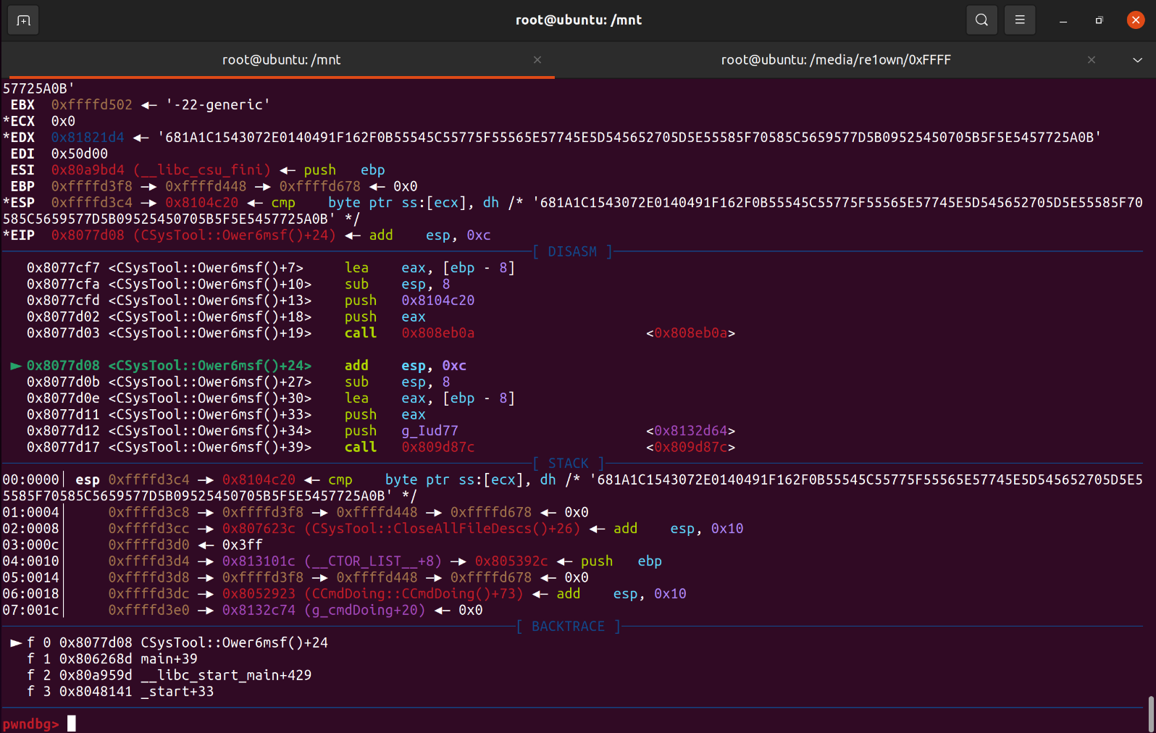Click the __libc_csu_fini symbol
This screenshot has width=1156, height=733.
pyautogui.click(x=202, y=169)
